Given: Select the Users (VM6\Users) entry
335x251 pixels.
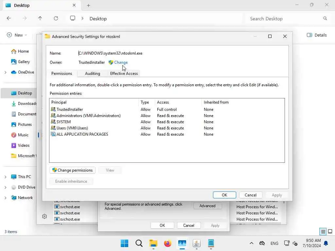Looking at the screenshot, I should click(167, 128).
